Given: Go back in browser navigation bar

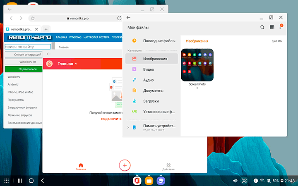Looking at the screenshot, I should pos(11,18).
